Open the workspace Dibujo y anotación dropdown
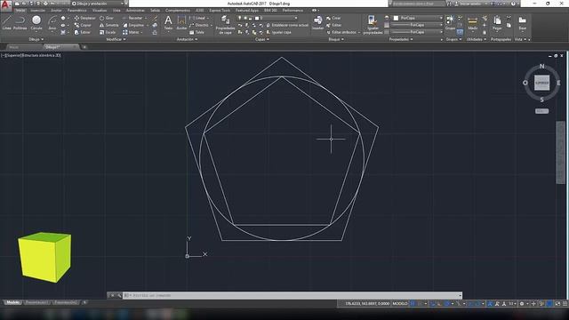 coord(97,4)
